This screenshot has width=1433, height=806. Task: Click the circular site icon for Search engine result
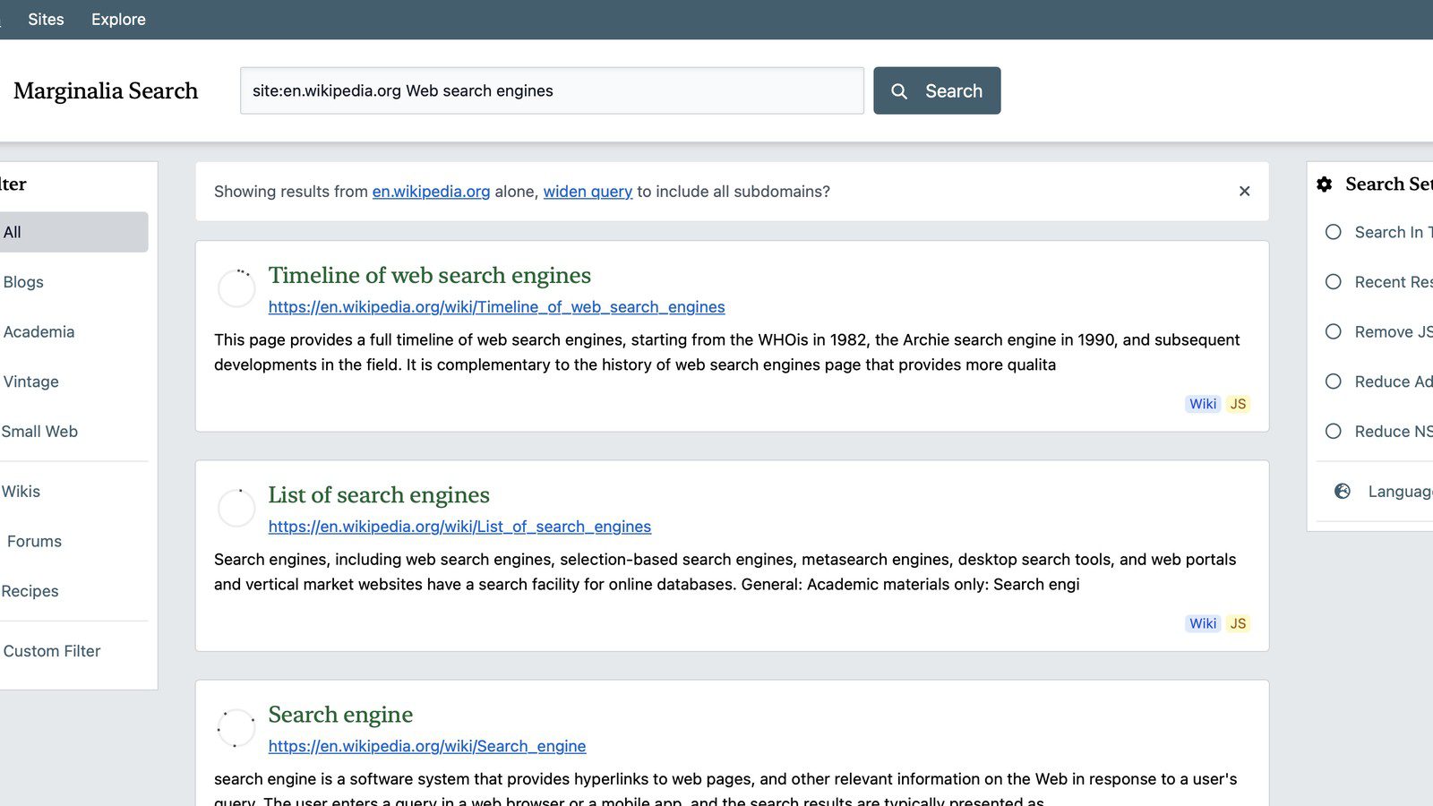click(236, 728)
